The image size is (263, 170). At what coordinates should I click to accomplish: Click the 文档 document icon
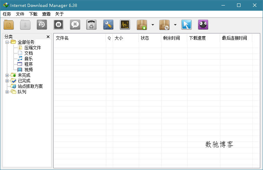coord(20,53)
